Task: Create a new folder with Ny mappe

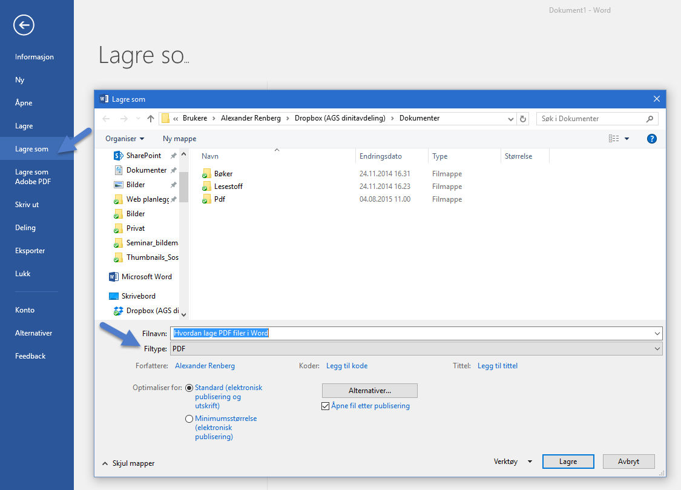Action: [x=179, y=139]
